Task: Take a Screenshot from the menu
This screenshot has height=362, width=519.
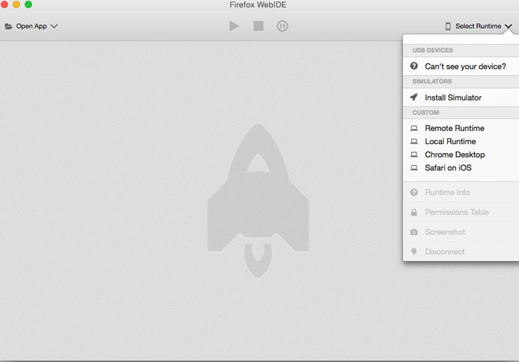Action: tap(461, 232)
